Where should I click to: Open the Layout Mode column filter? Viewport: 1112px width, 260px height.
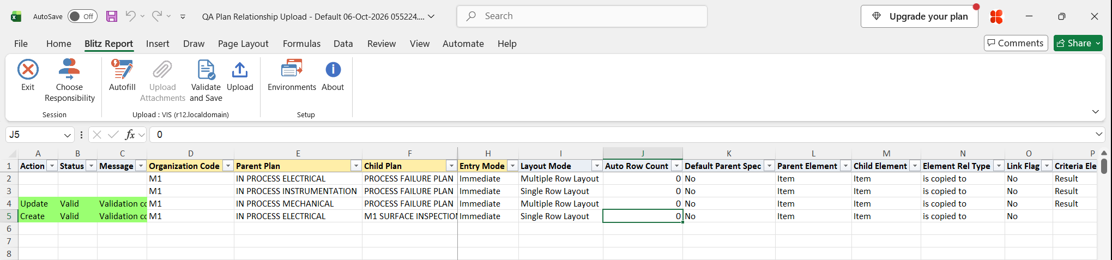tap(597, 166)
